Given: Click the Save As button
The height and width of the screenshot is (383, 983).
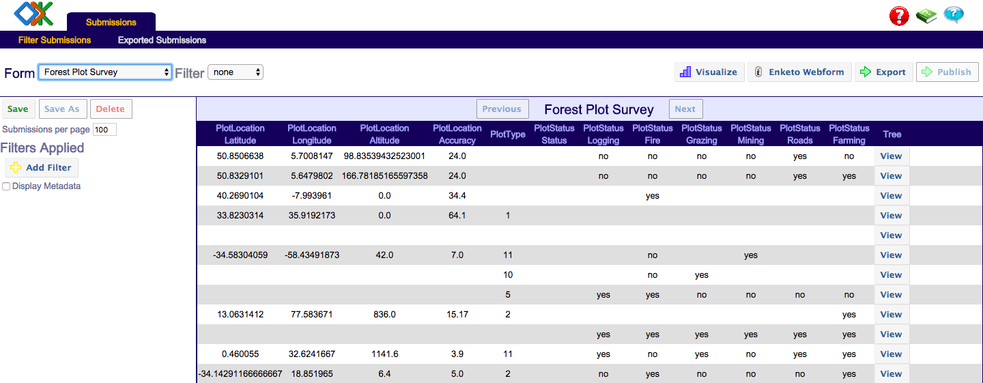Looking at the screenshot, I should [x=62, y=109].
